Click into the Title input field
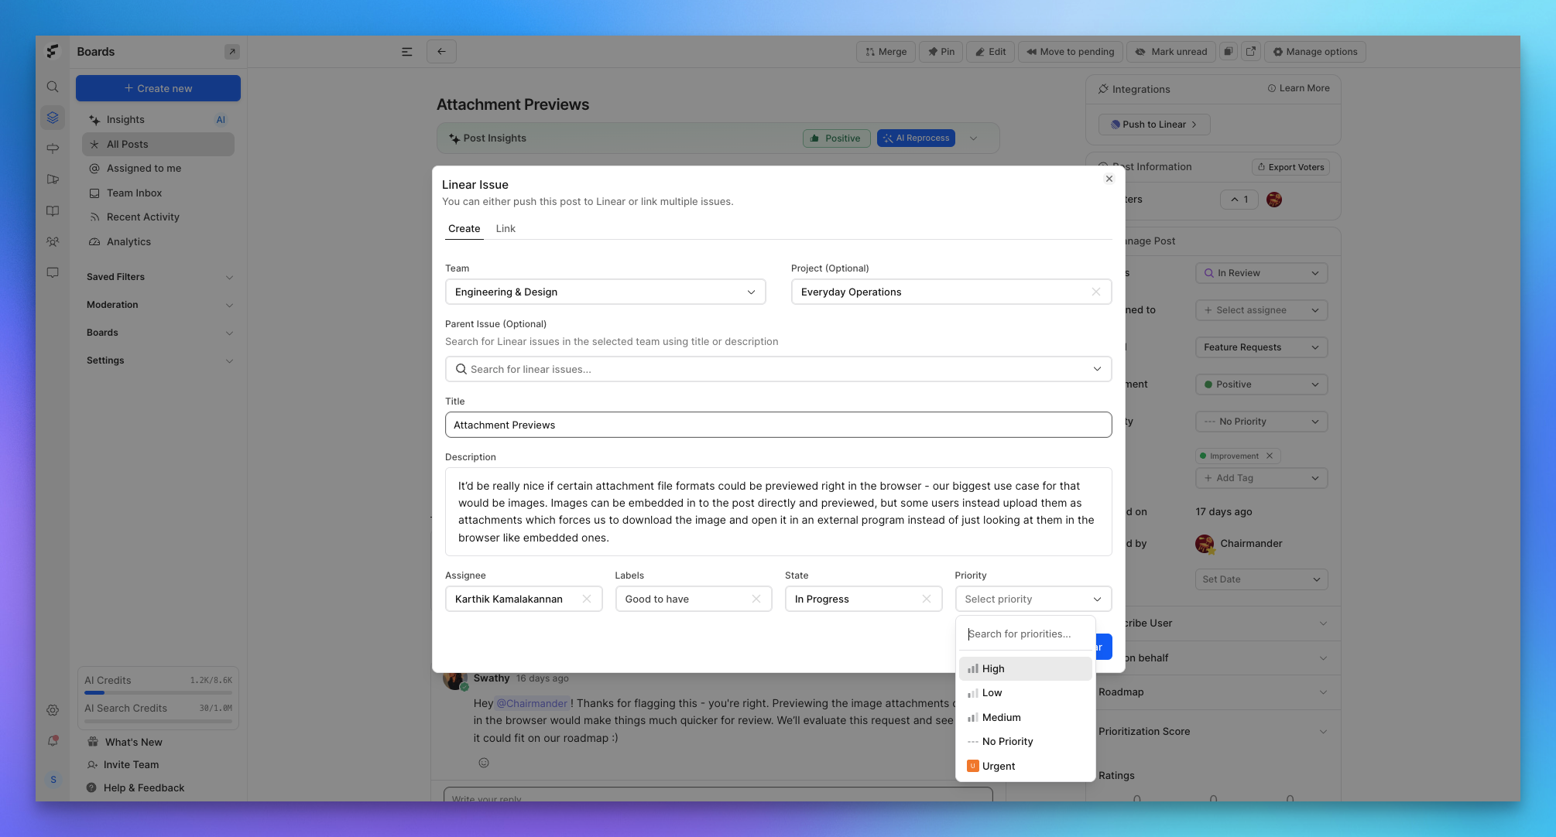 click(778, 425)
